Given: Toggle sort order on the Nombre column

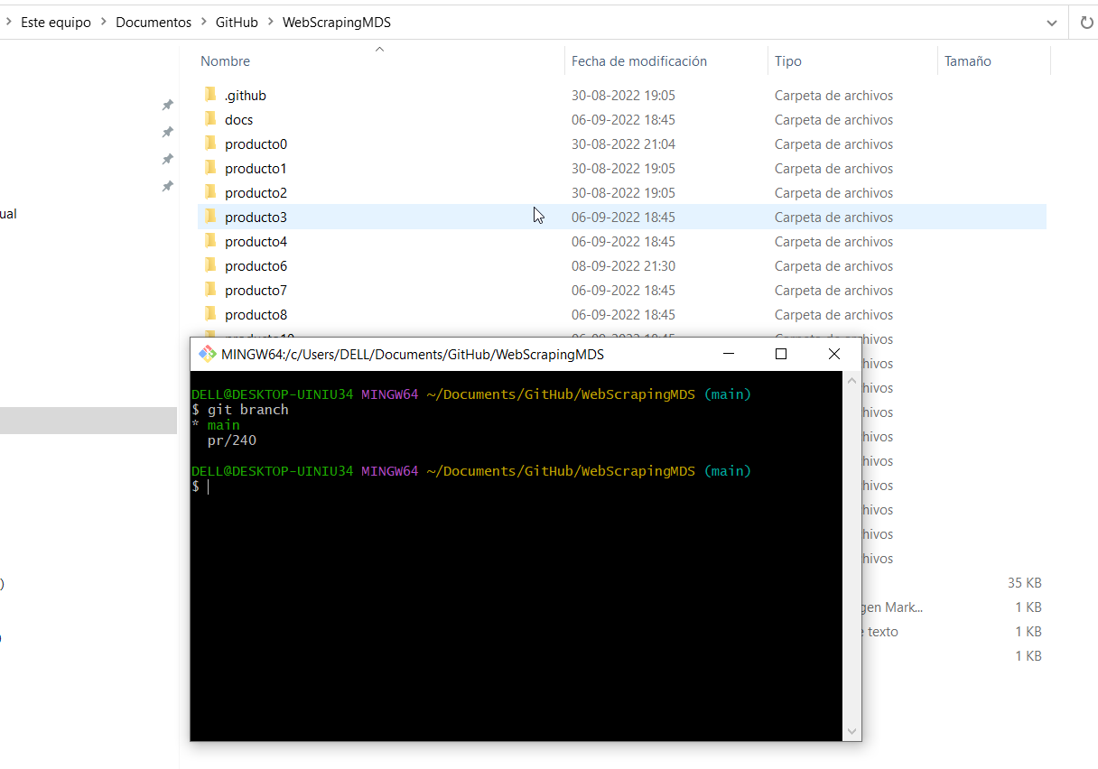Looking at the screenshot, I should tap(225, 60).
